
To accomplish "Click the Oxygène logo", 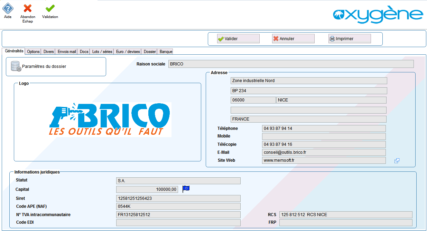I will click(x=378, y=15).
